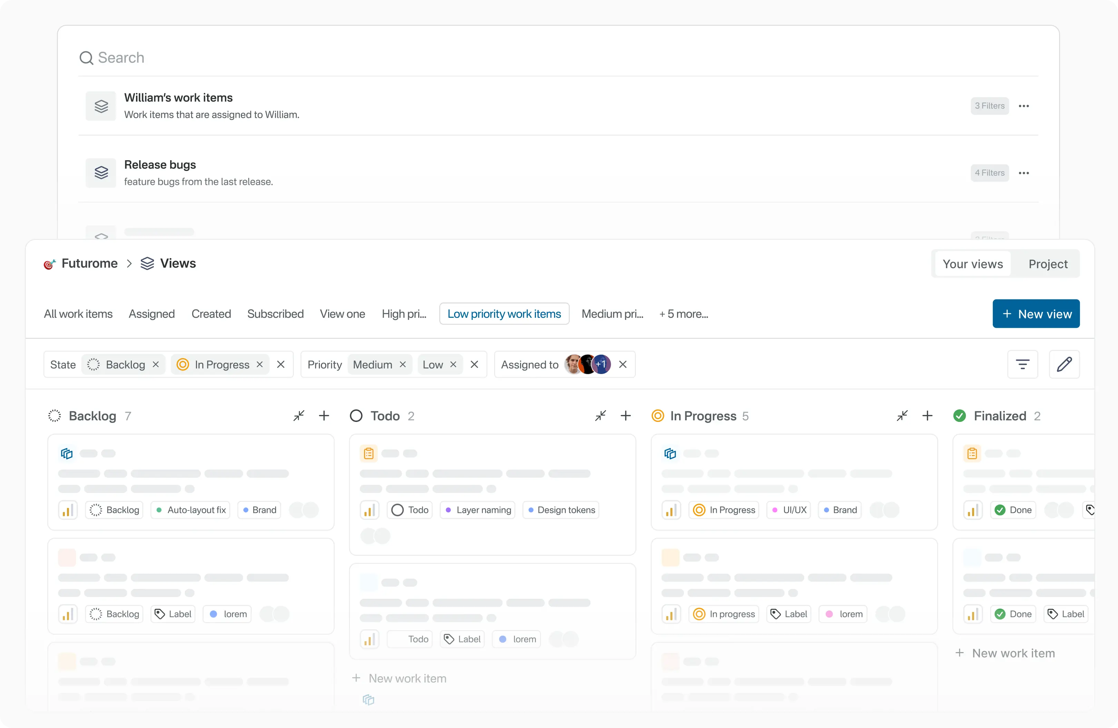Open In Progress state on UI/UX card
Image resolution: width=1118 pixels, height=728 pixels.
pos(724,510)
